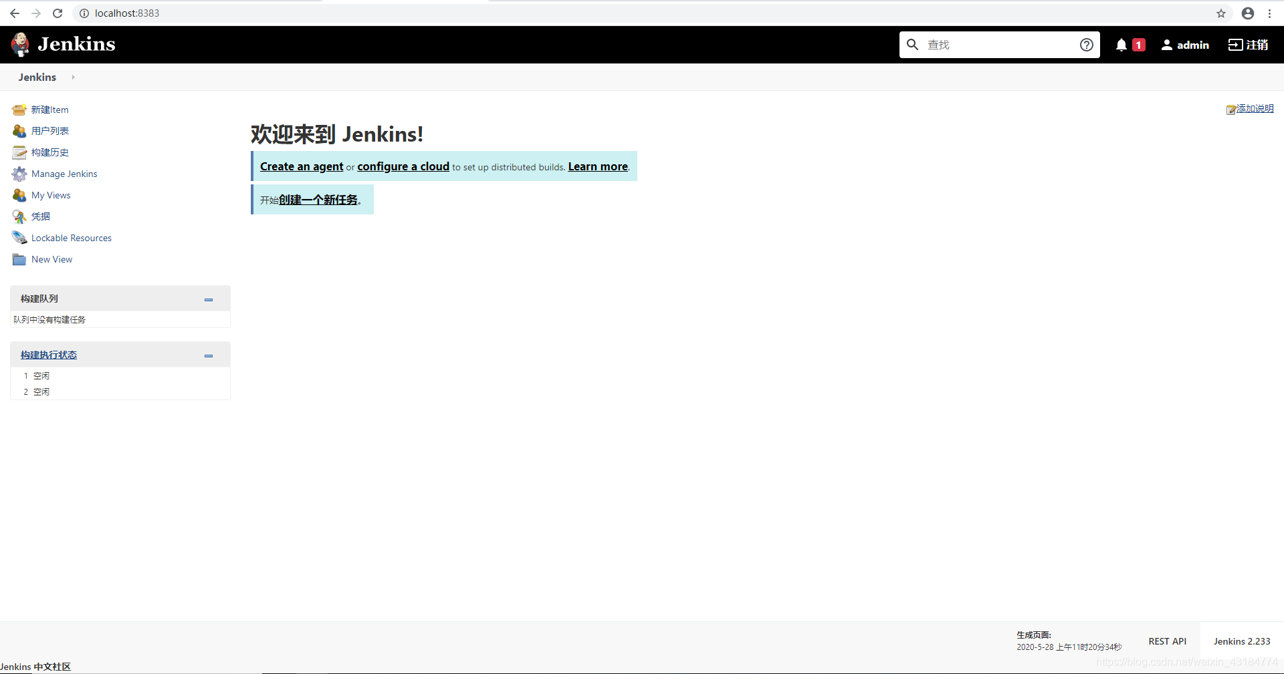This screenshot has width=1284, height=674.
Task: Open the REST API link
Action: (x=1168, y=641)
